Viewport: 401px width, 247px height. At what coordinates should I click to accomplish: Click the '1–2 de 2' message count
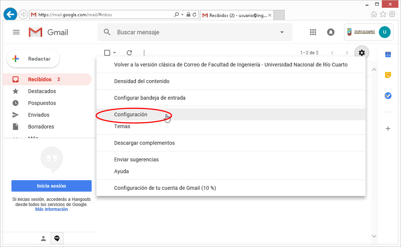pos(309,53)
